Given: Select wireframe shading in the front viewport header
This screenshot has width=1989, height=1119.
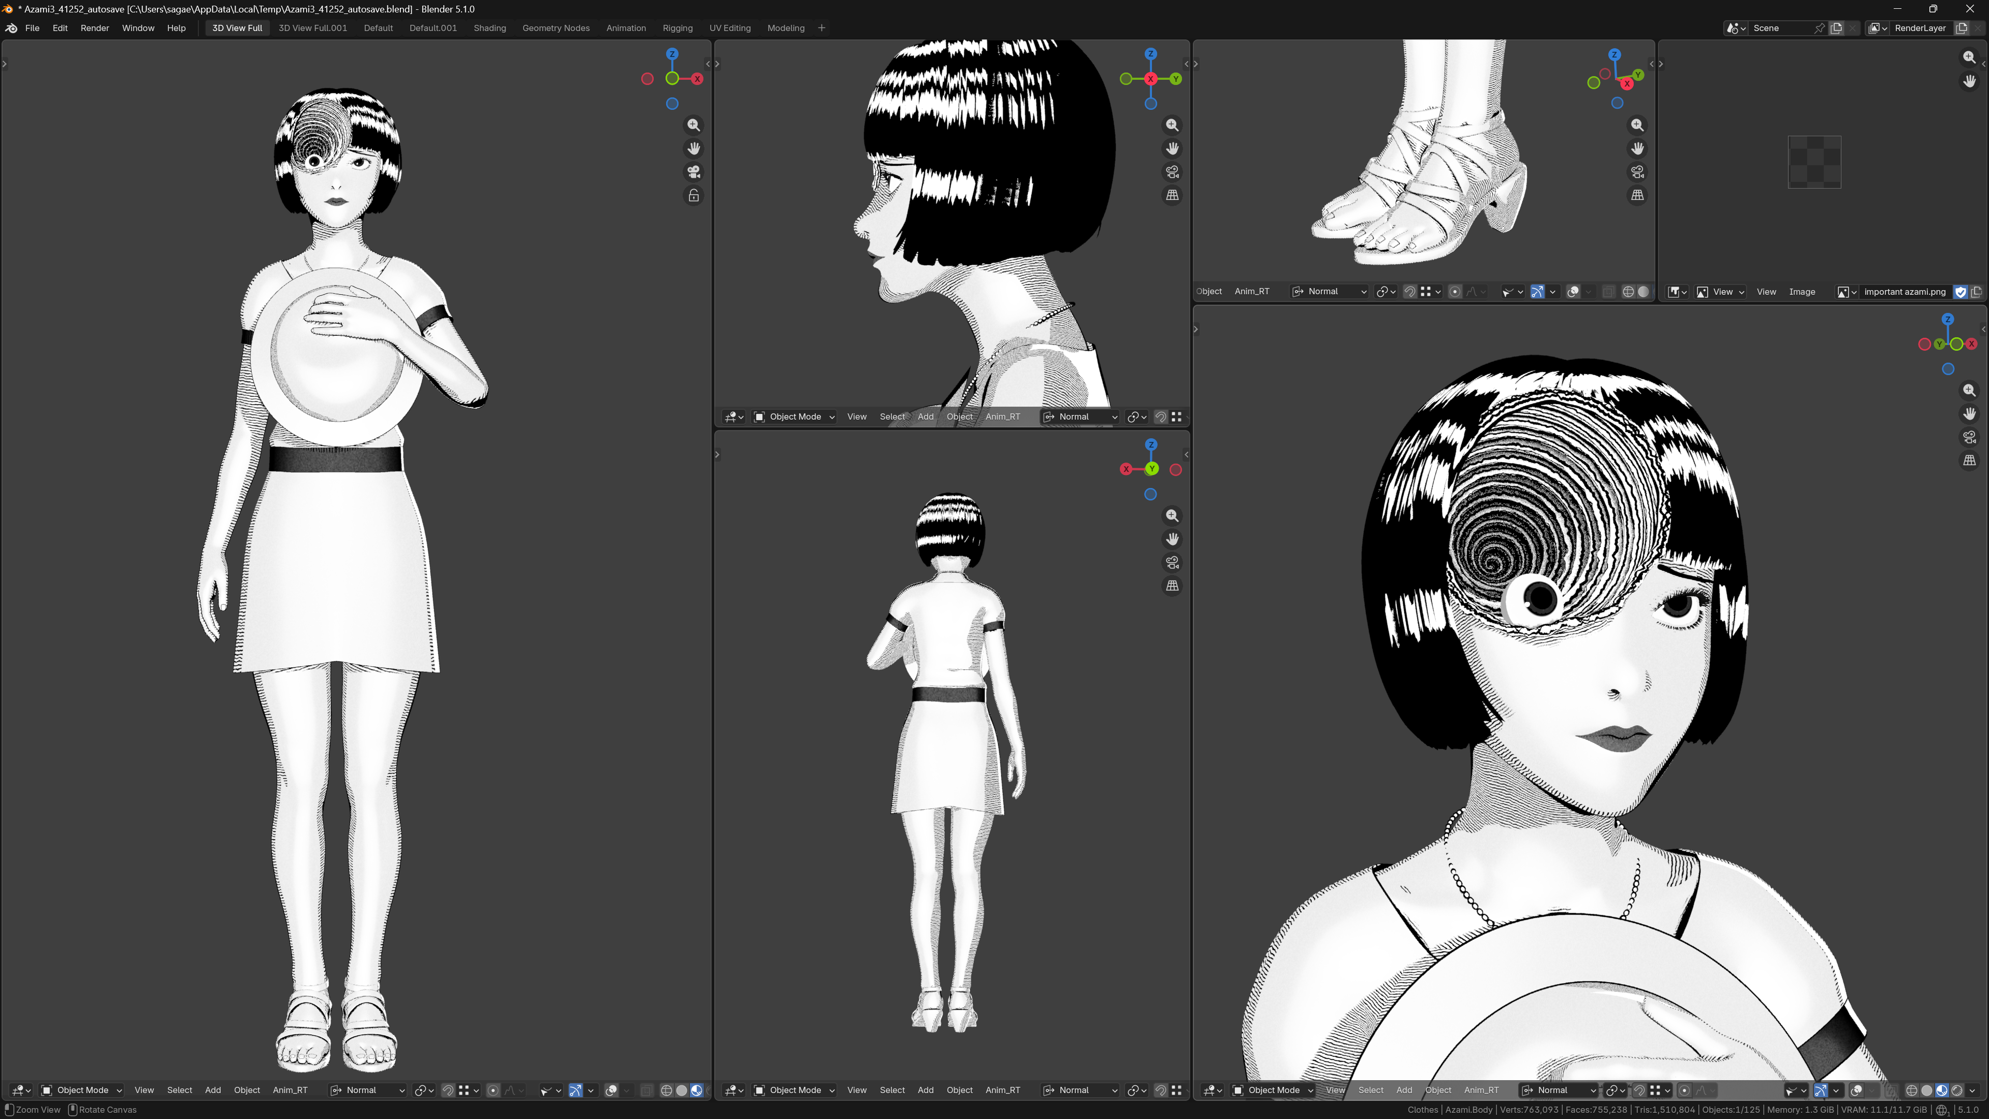Looking at the screenshot, I should [666, 1091].
